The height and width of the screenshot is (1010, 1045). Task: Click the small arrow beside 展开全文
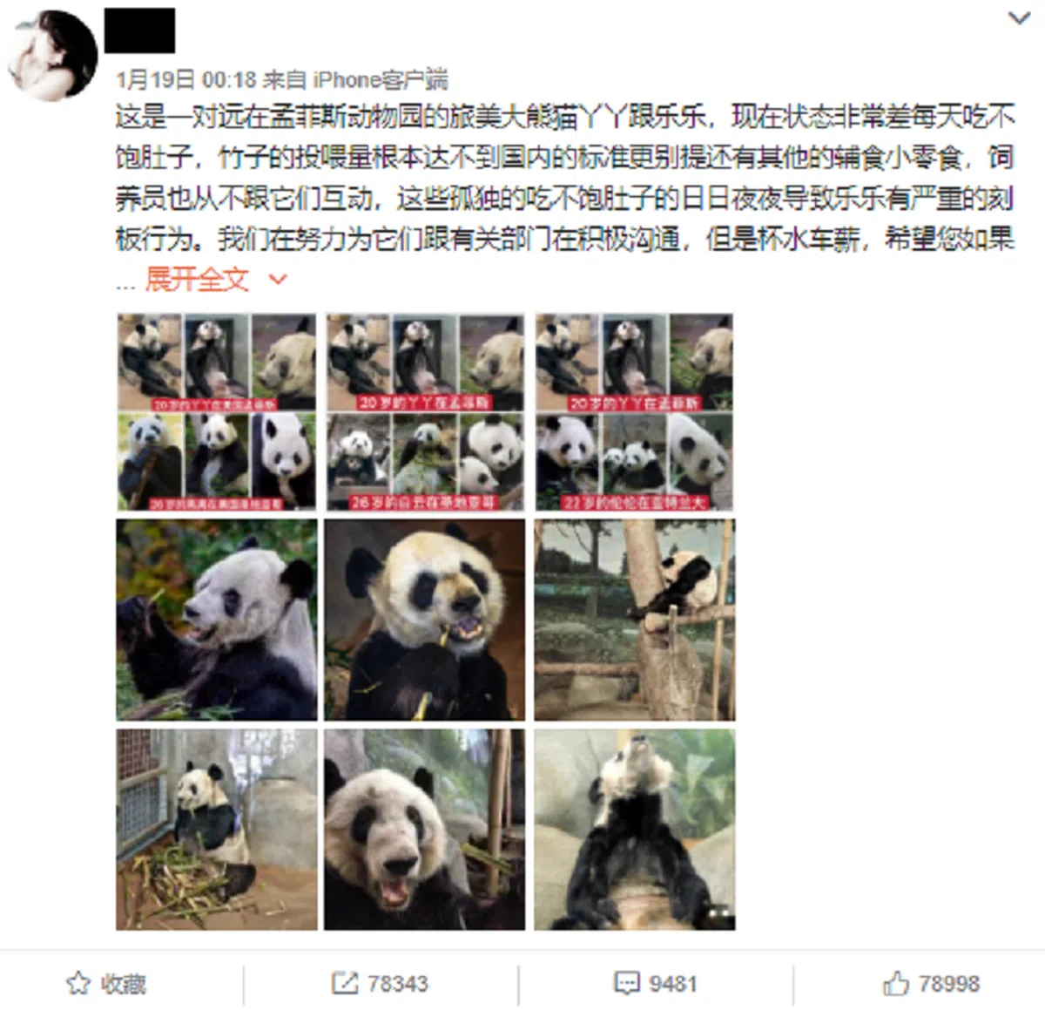click(x=278, y=280)
